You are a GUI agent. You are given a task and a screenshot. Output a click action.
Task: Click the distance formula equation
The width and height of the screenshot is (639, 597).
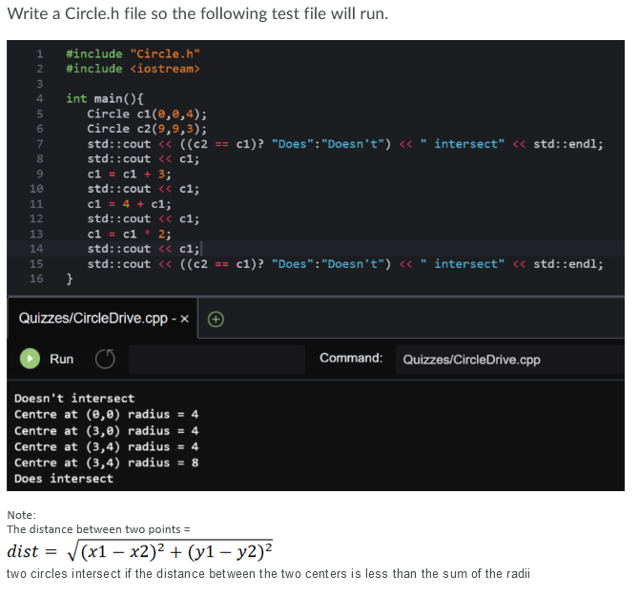140,551
